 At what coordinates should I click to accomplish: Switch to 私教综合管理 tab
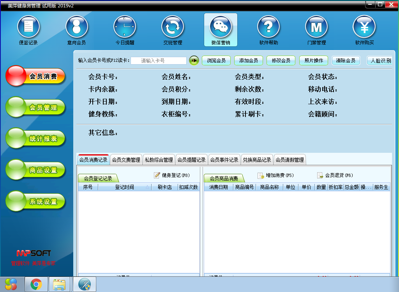(x=159, y=160)
